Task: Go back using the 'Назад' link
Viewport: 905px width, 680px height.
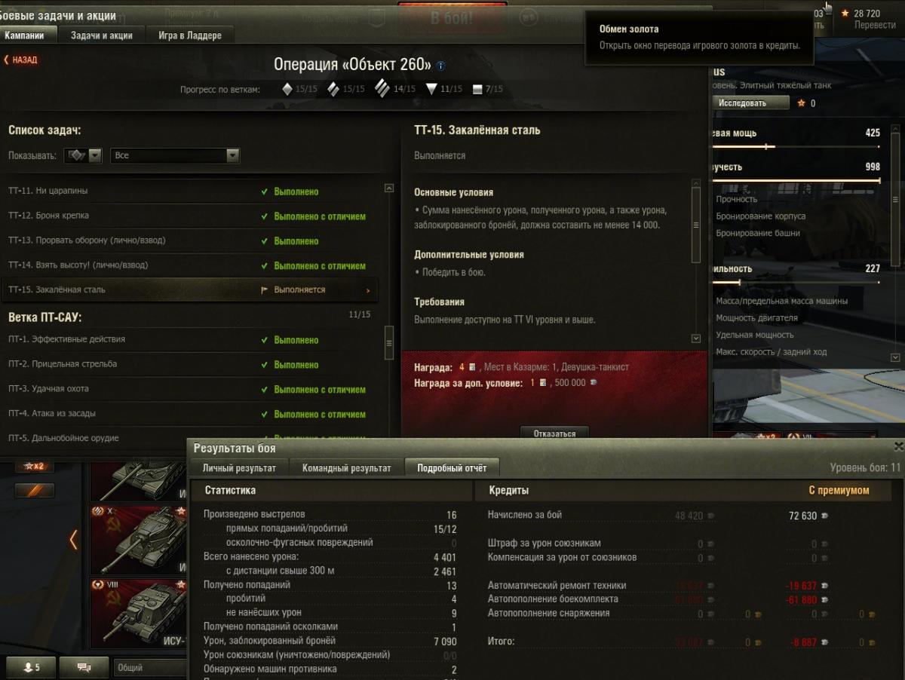Action: click(x=20, y=60)
